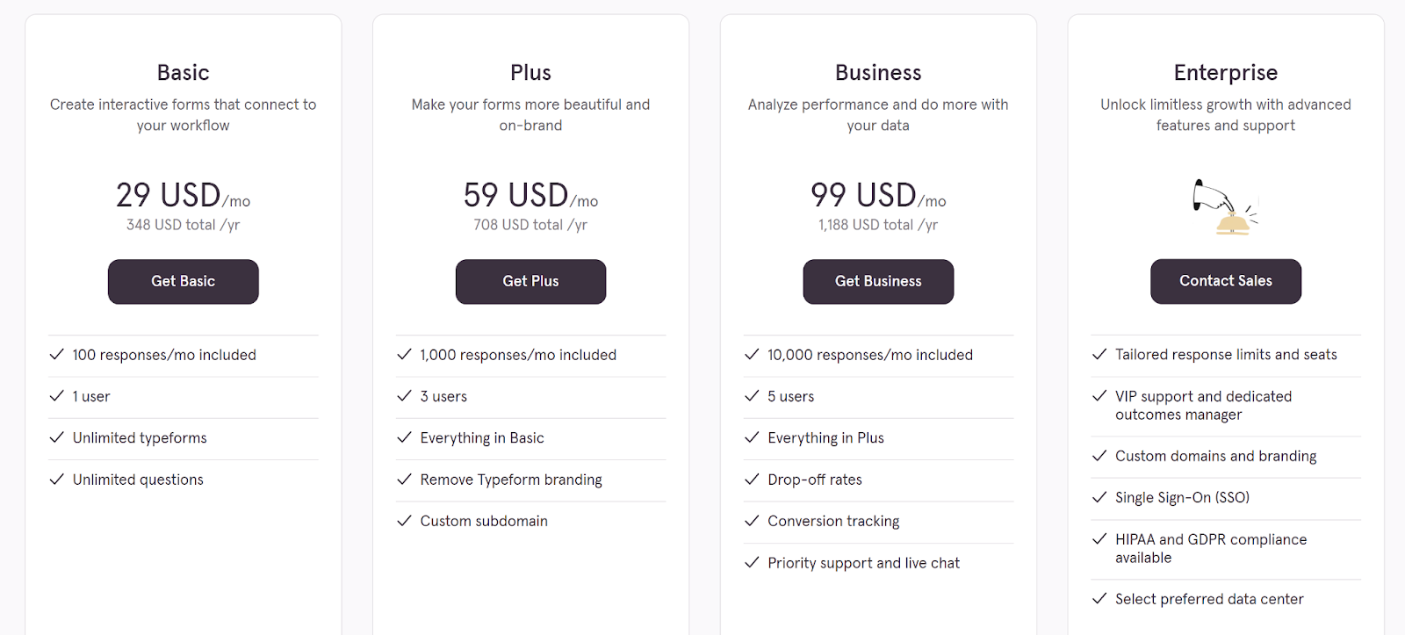Click the Get Basic button

183,281
